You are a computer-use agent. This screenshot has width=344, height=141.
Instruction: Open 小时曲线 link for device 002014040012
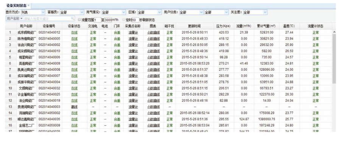tap(153, 32)
